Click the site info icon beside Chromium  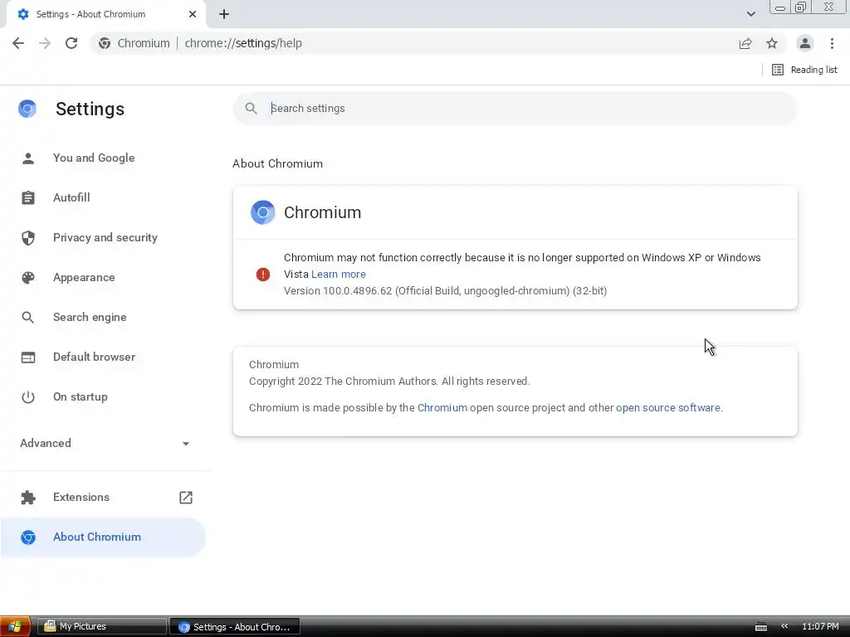point(105,43)
